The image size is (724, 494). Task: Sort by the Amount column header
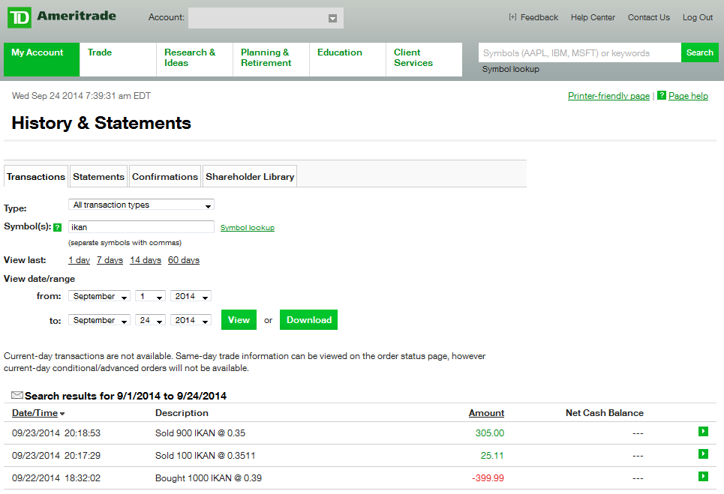(x=487, y=413)
